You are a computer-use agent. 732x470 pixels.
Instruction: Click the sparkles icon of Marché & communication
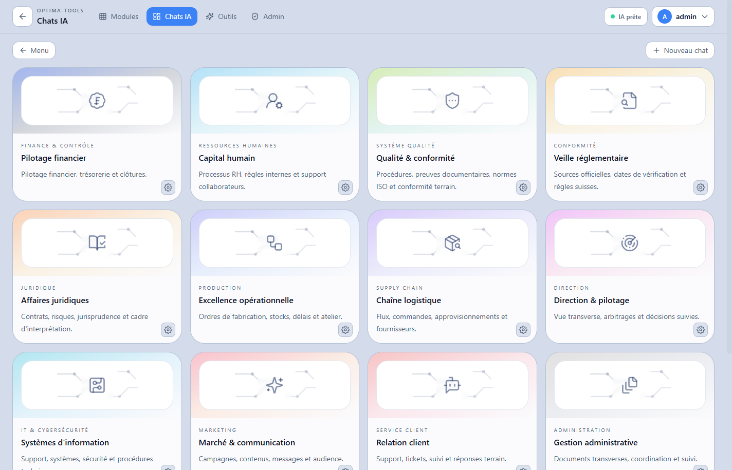point(274,385)
